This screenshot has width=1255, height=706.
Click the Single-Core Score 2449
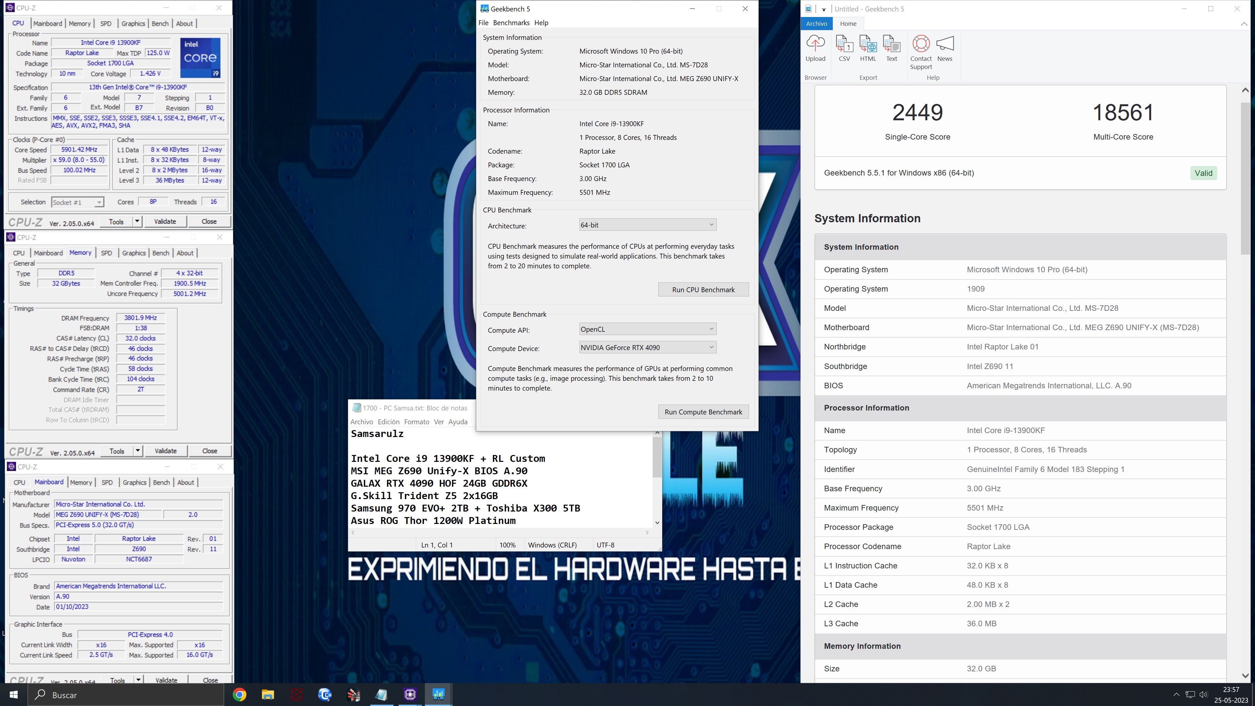click(x=917, y=112)
